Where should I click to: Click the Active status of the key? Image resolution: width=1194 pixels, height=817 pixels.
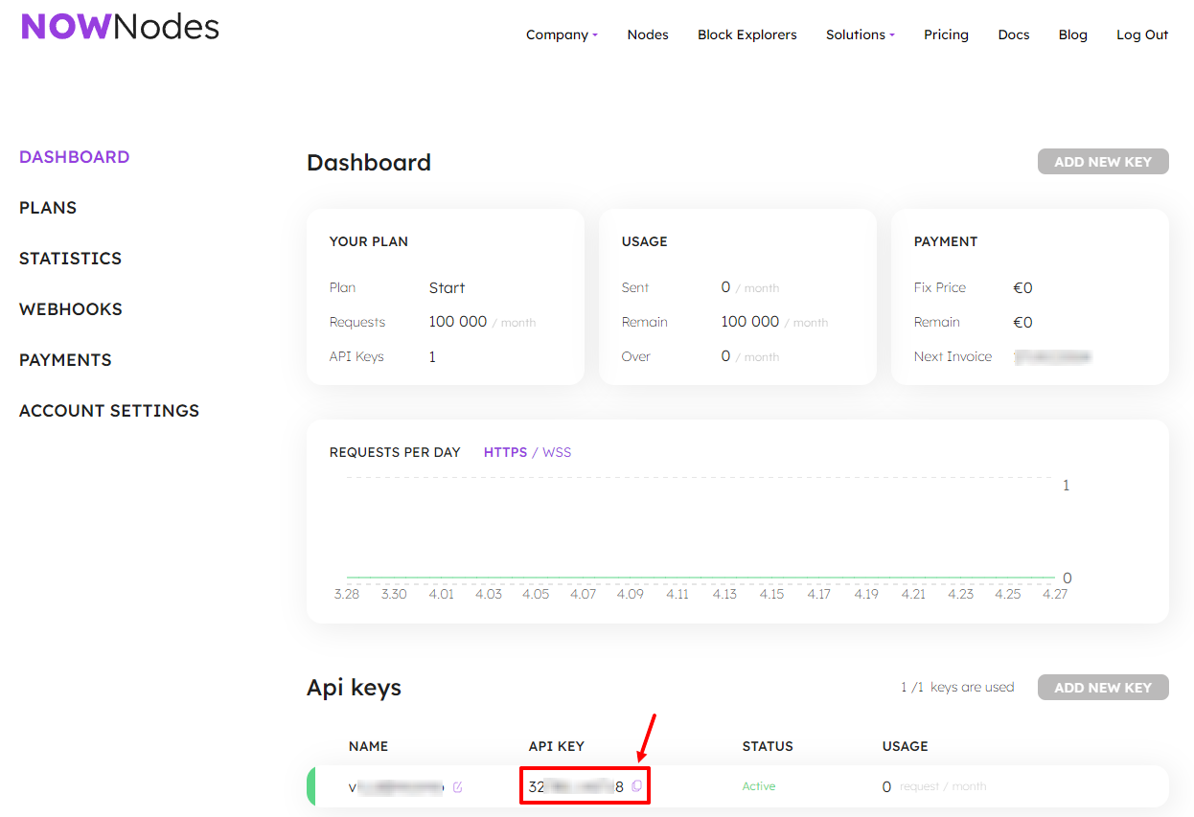[x=759, y=786]
